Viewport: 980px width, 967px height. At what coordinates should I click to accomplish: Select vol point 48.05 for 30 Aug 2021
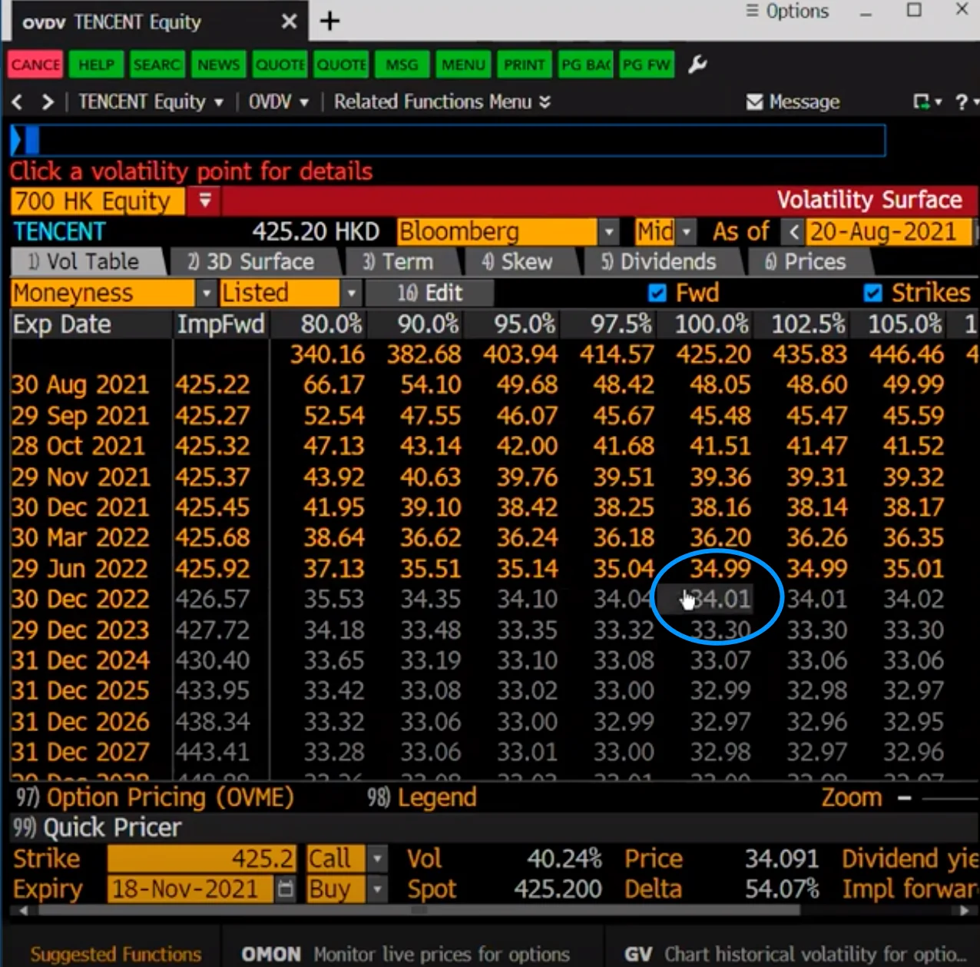(x=720, y=384)
